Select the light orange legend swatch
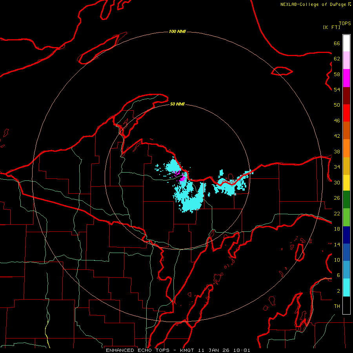 346,148
